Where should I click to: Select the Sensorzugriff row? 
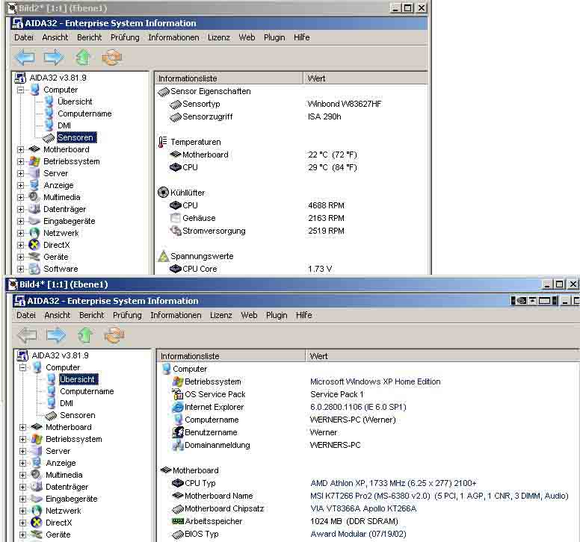[x=255, y=116]
